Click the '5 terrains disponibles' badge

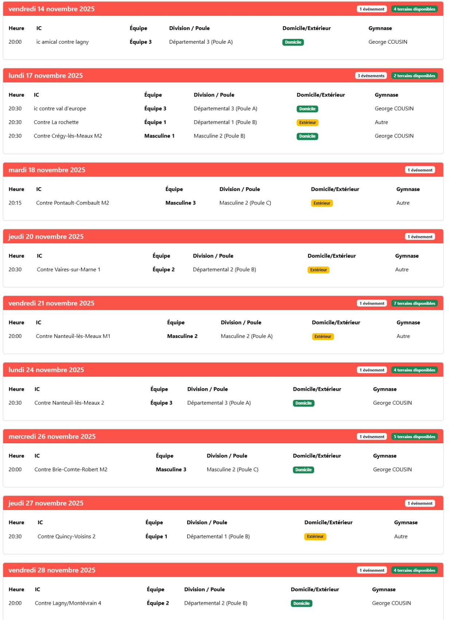414,437
